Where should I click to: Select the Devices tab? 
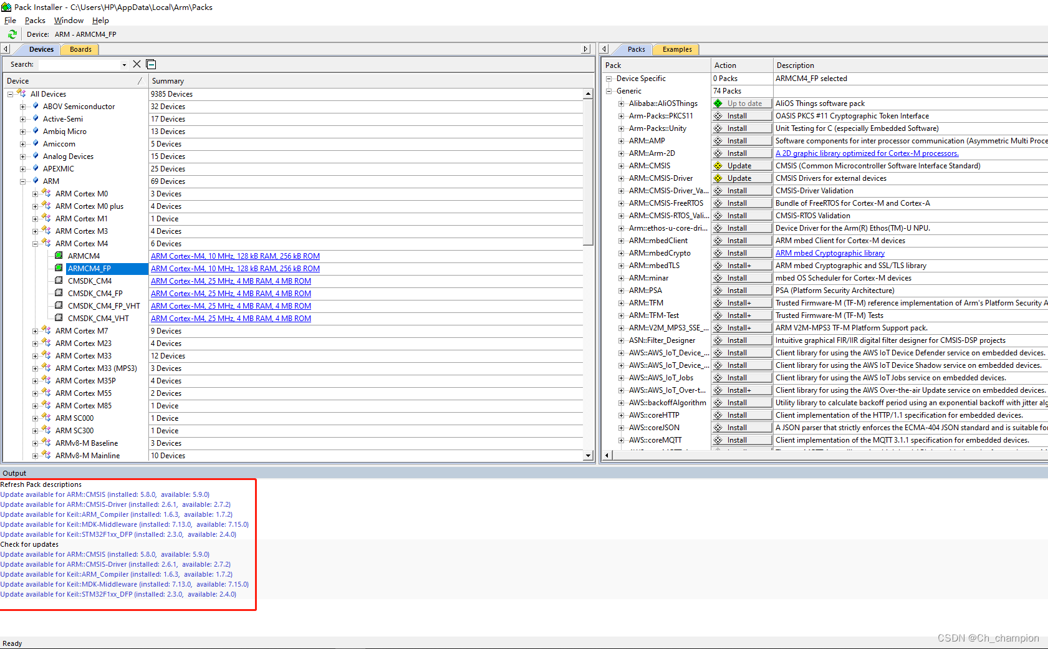41,49
